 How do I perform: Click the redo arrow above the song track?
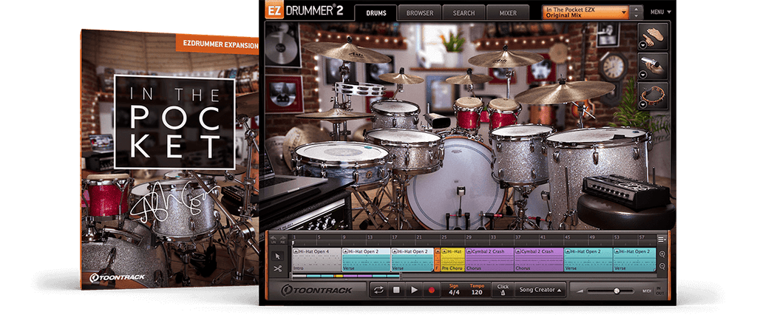tap(282, 238)
